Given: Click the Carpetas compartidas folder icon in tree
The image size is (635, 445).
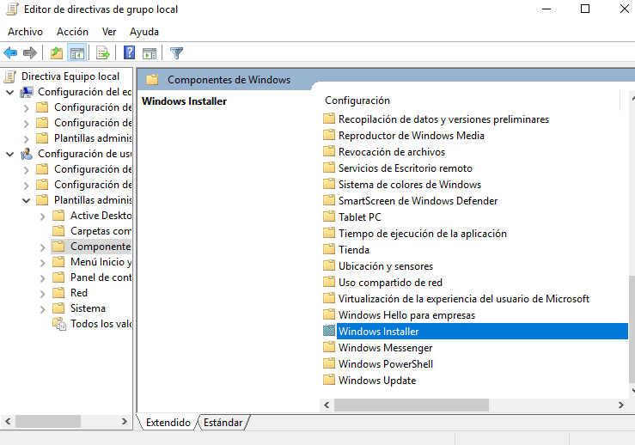Looking at the screenshot, I should (58, 231).
